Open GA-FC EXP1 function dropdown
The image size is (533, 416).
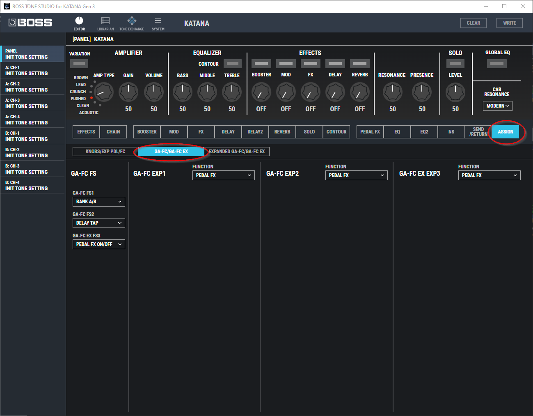(x=224, y=175)
